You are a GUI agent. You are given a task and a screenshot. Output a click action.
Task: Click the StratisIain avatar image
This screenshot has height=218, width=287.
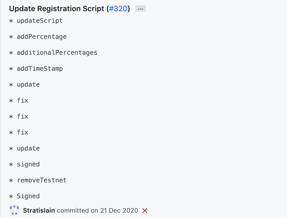click(x=14, y=210)
